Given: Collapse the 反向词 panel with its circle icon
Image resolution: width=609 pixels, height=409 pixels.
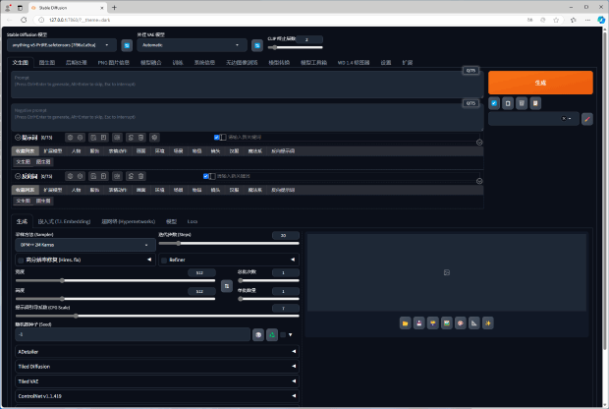Looking at the screenshot, I should (x=18, y=176).
